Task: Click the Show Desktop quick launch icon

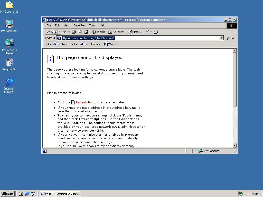Action: click(21, 194)
